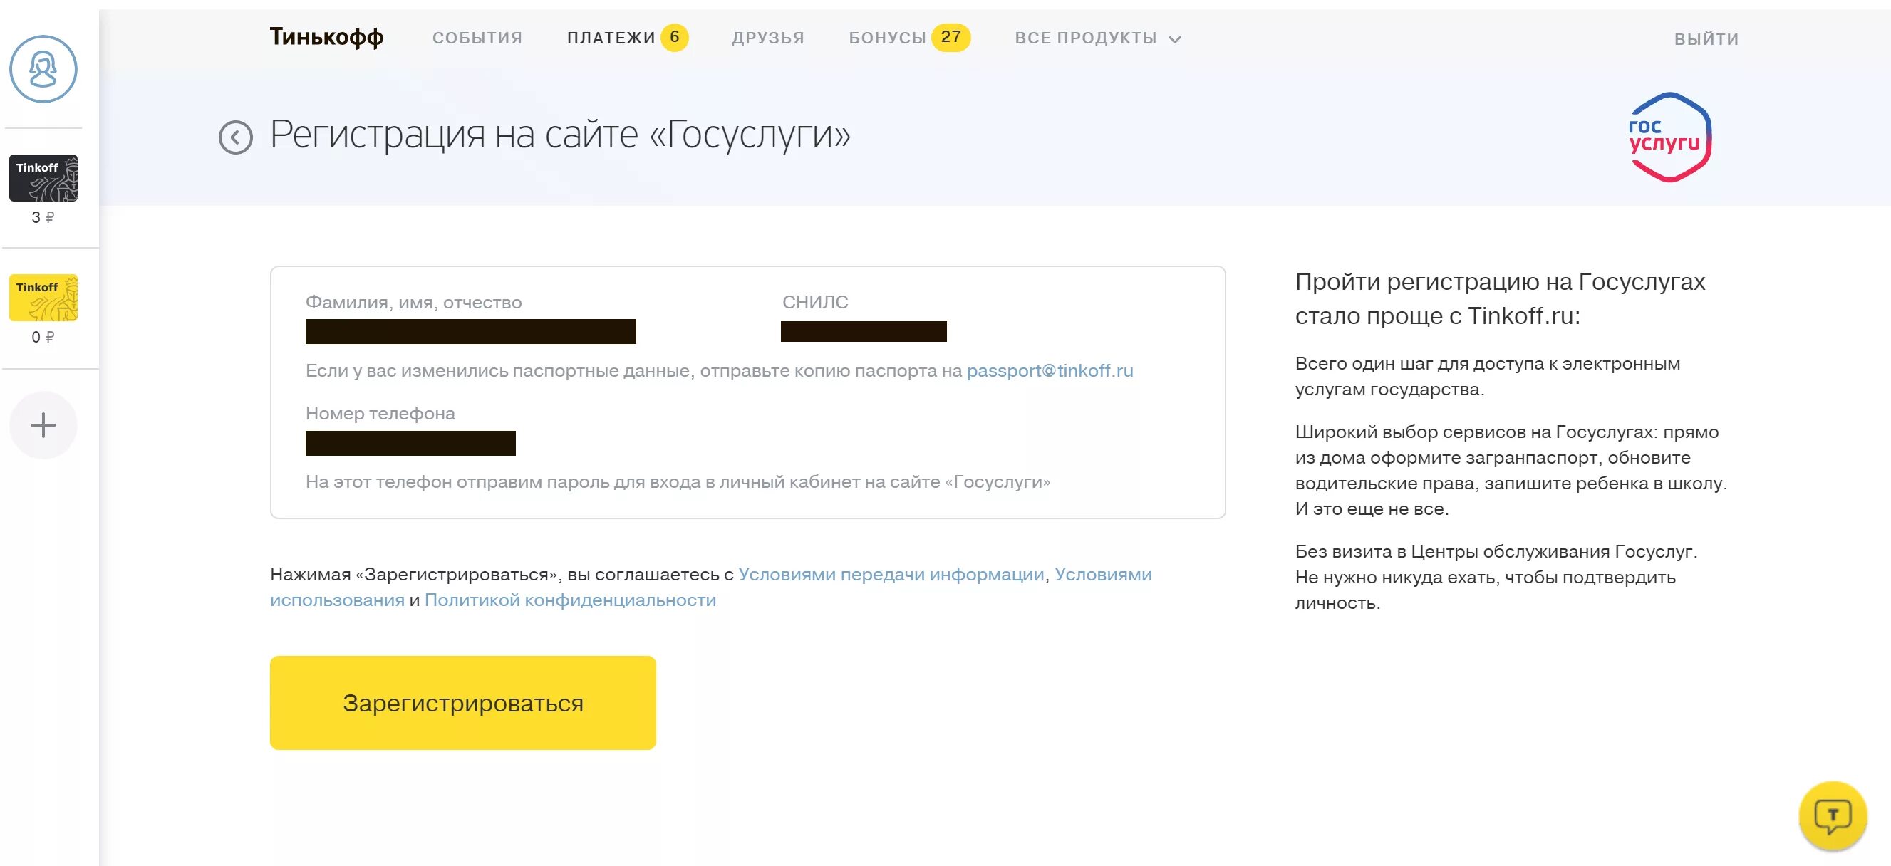Open the События menu item
1891x866 pixels.
pyautogui.click(x=477, y=38)
